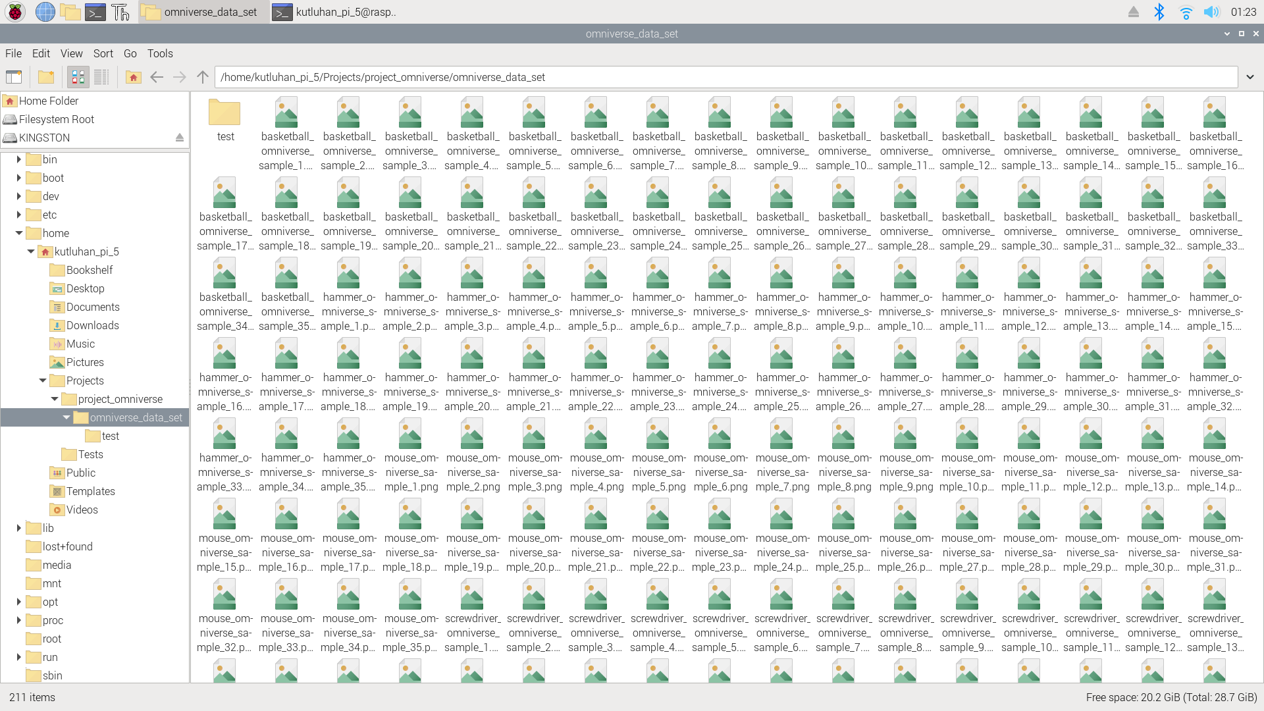Expand the bin folder in tree

click(18, 159)
